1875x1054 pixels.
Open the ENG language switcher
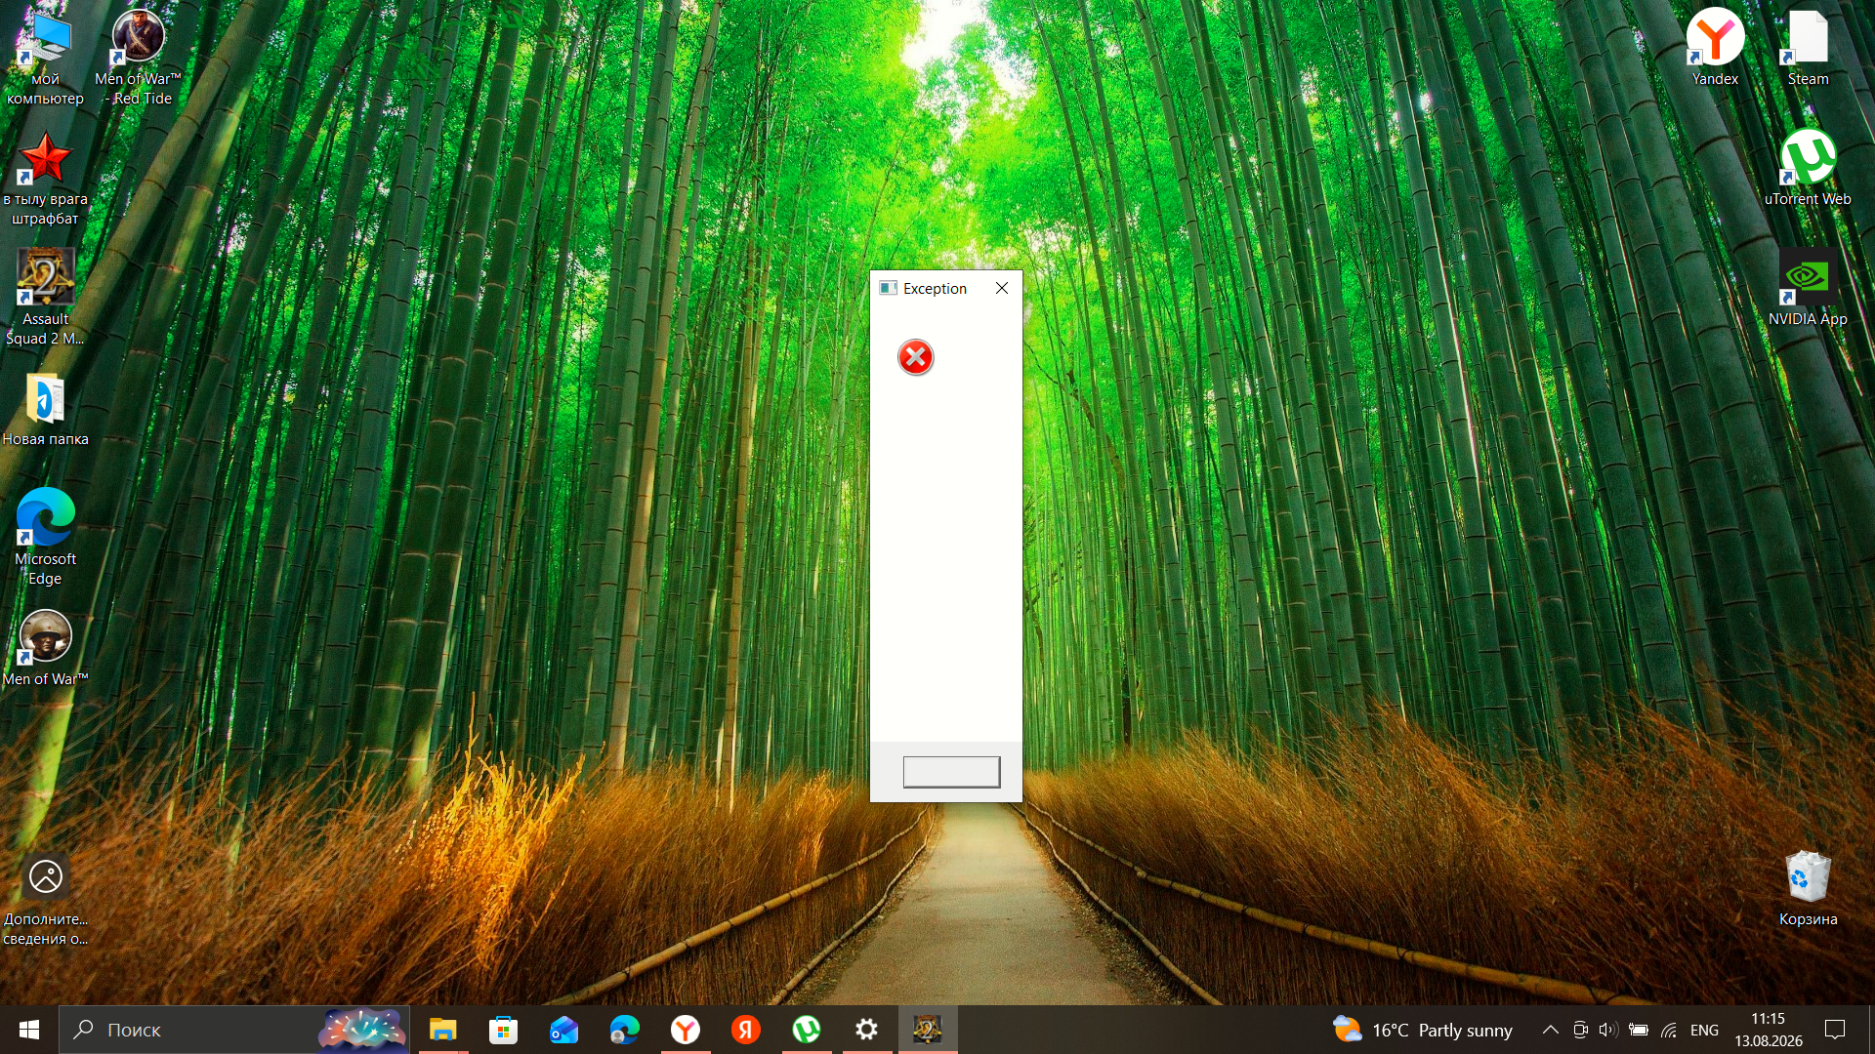pos(1704,1030)
